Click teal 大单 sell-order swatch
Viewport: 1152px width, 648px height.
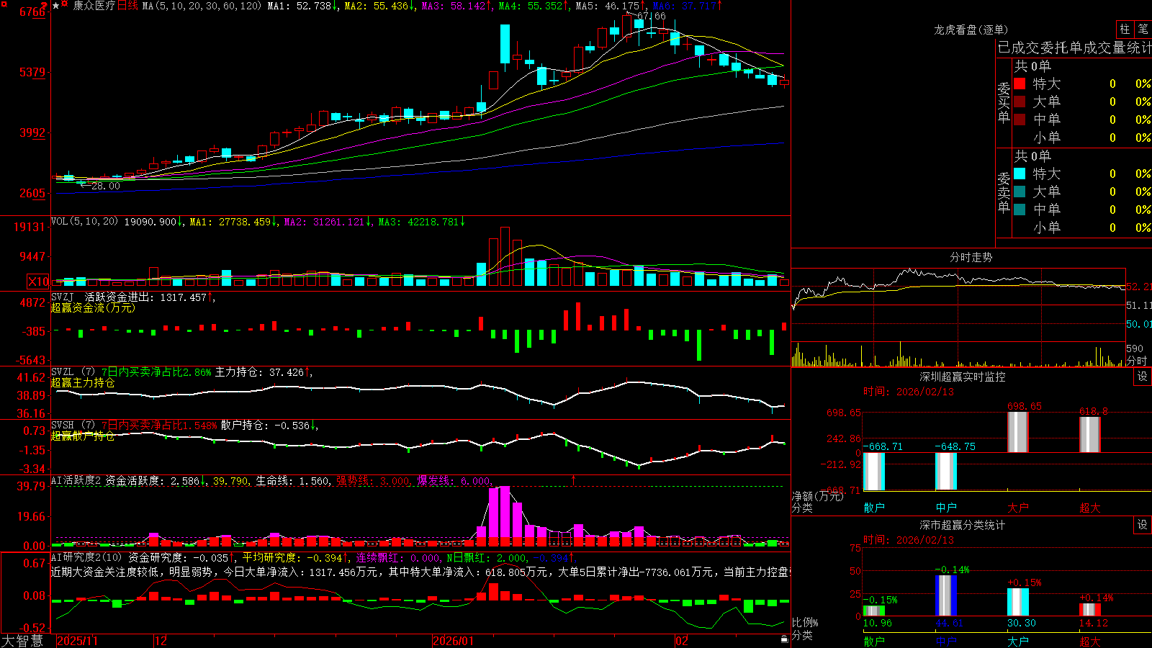pos(1020,192)
